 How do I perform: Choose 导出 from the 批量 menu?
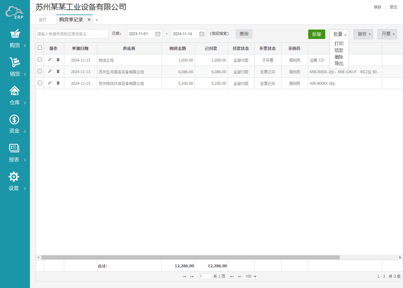click(339, 64)
